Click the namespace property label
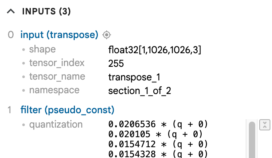 pos(54,90)
